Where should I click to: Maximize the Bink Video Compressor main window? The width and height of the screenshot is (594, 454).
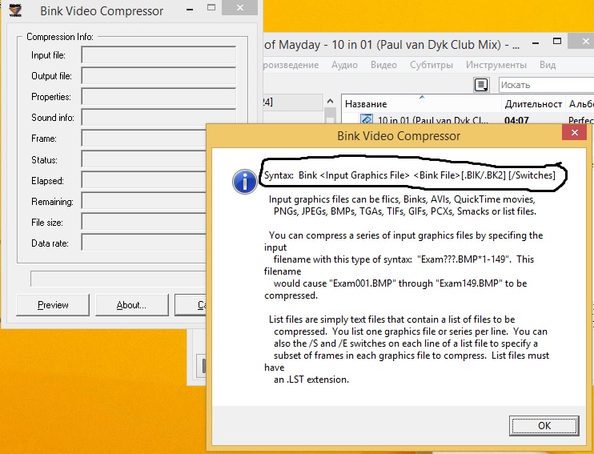coord(211,8)
